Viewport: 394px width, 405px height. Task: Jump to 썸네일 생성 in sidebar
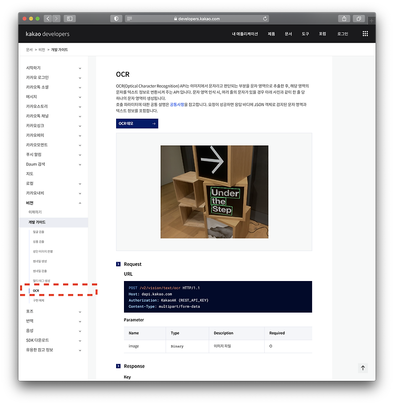[40, 261]
